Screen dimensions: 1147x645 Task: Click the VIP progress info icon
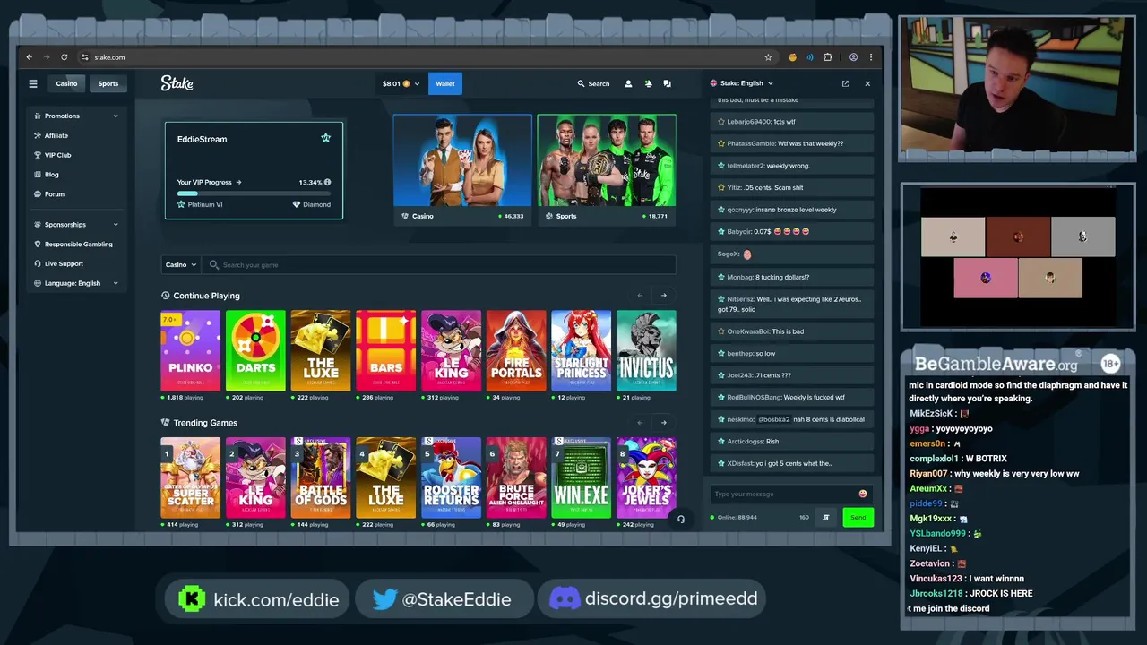[327, 182]
